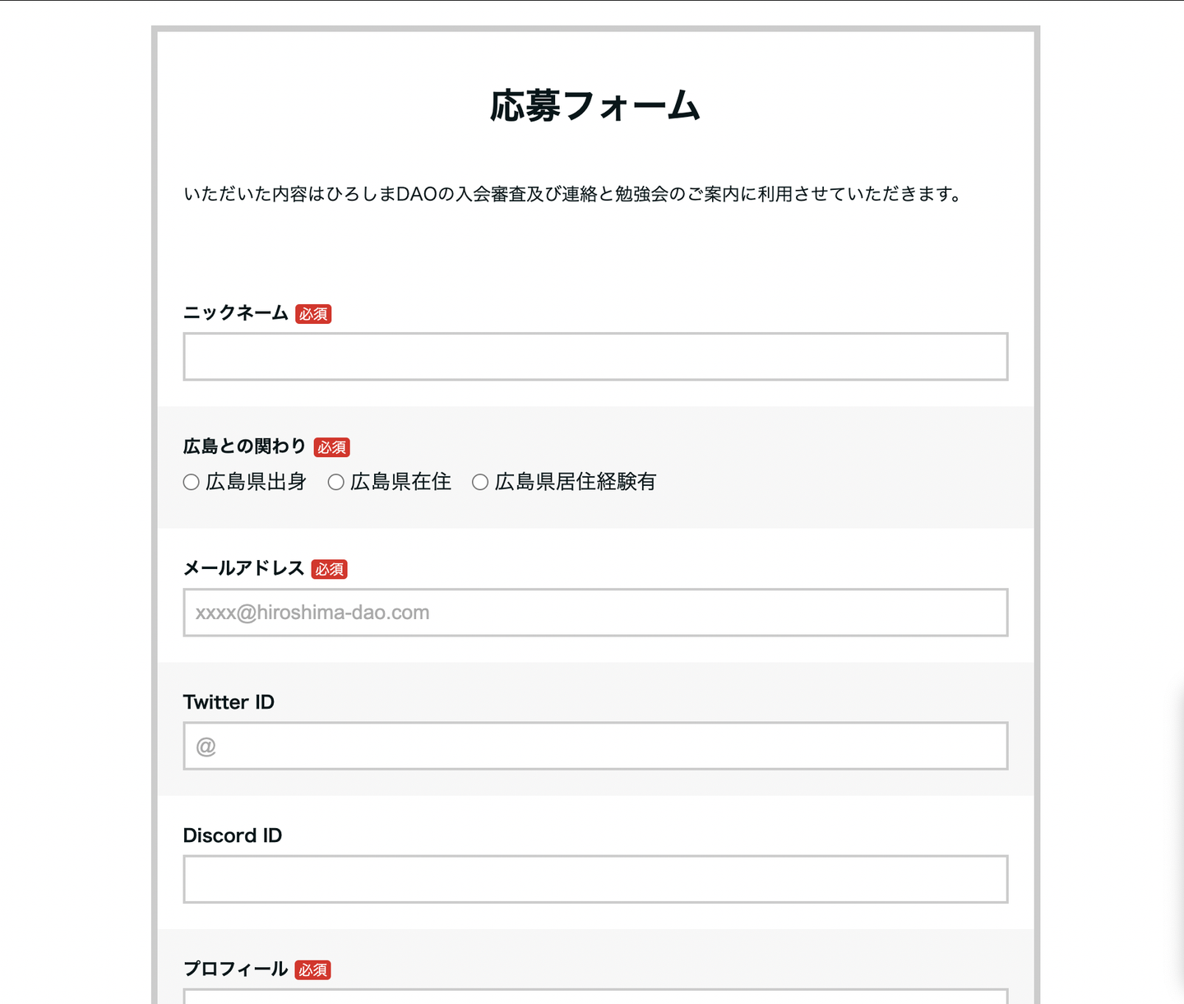
Task: Click the ニックネーム text input field
Action: tap(595, 357)
